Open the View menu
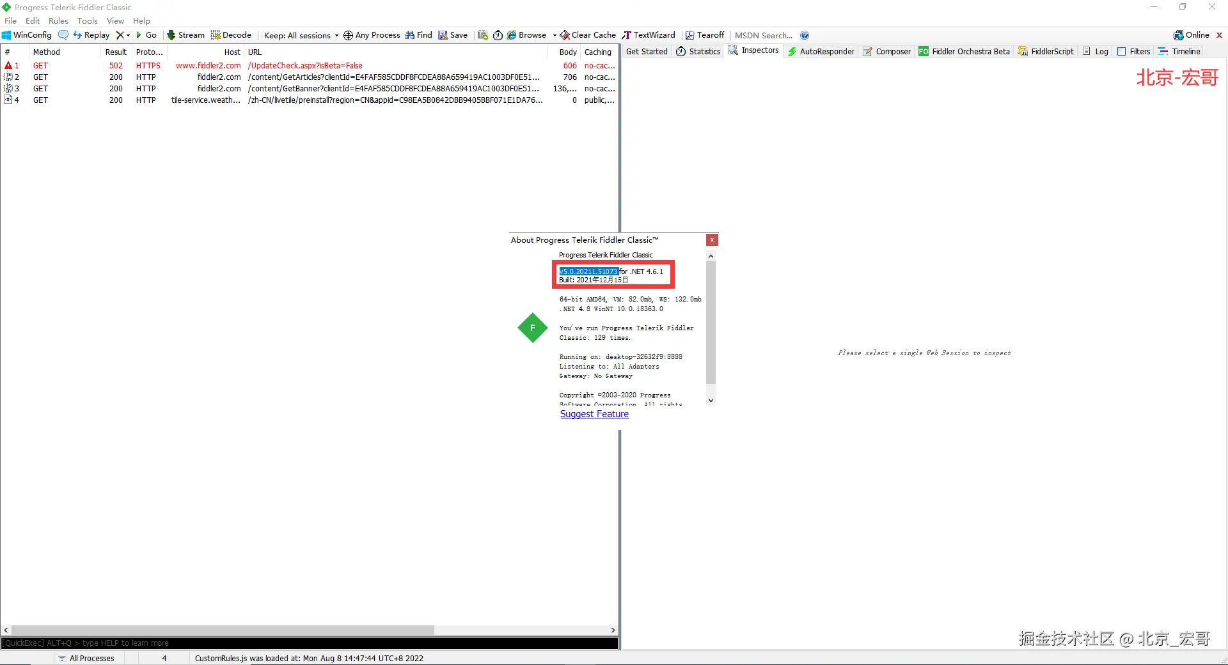1228x665 pixels. click(x=115, y=20)
